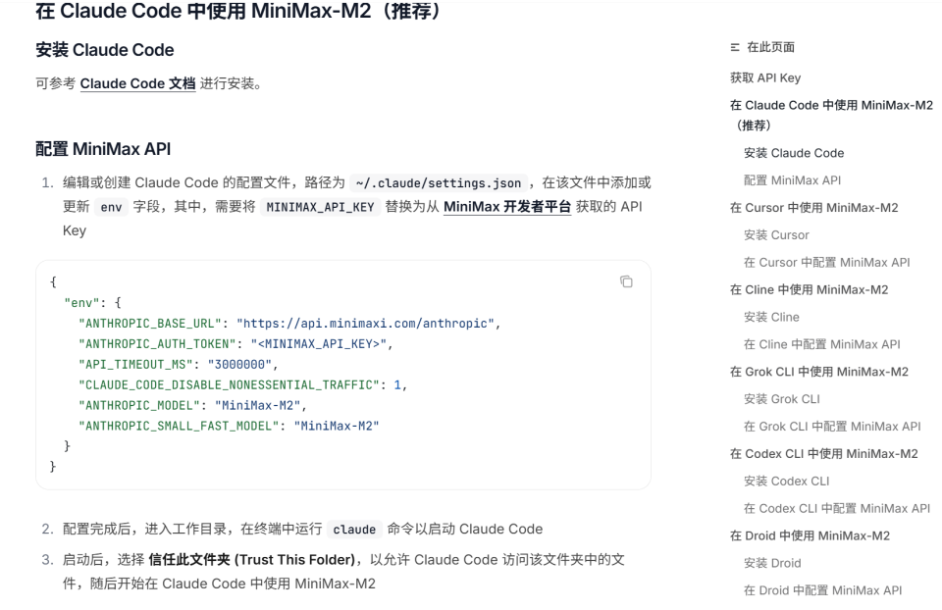Open 在 Cline 中配置 MiniMax API entry
Screen dimensions: 942x610
pyautogui.click(x=822, y=344)
